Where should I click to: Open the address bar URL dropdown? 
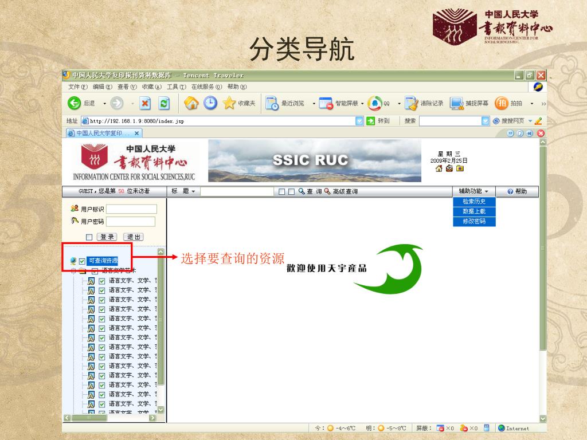(x=359, y=121)
